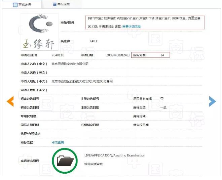Select the 国际注册日期 label
Viewport: 222px width, 180px height.
click(30, 125)
